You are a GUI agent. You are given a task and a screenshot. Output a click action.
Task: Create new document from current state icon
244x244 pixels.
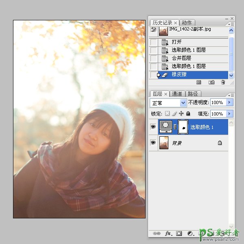tap(199, 82)
